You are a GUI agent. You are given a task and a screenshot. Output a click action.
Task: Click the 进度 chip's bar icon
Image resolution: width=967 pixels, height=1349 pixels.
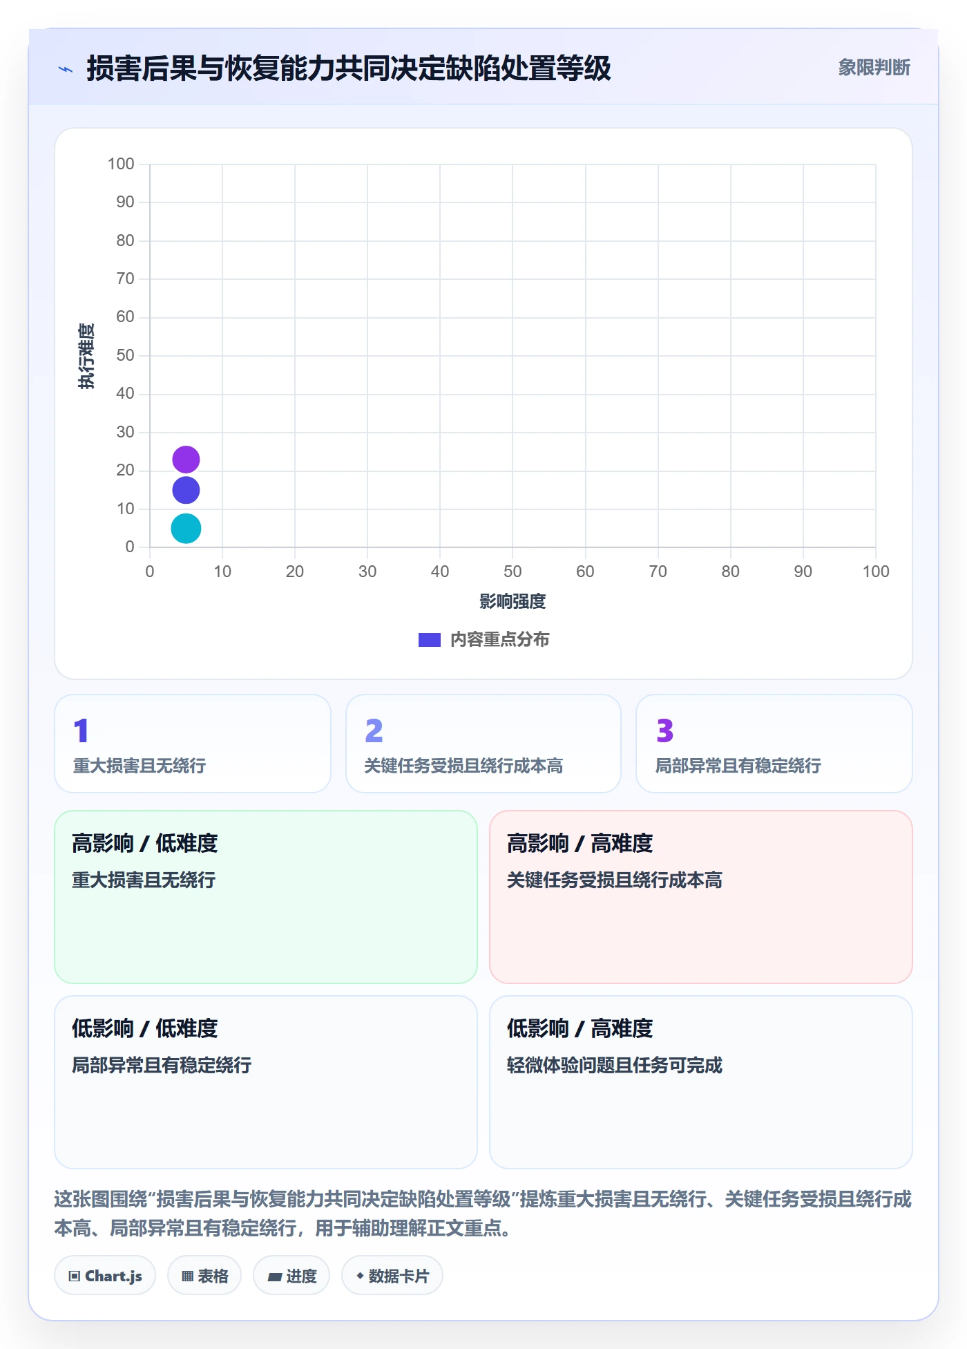pos(274,1277)
